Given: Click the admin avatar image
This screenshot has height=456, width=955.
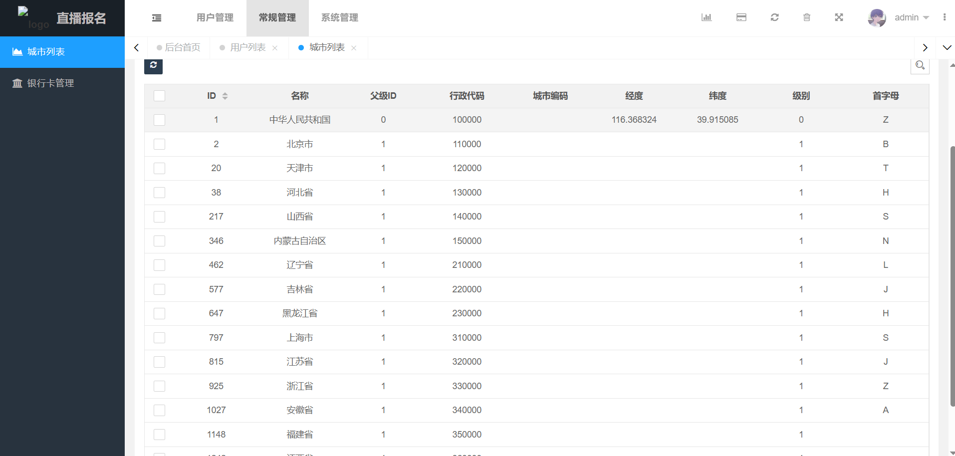Looking at the screenshot, I should point(877,18).
